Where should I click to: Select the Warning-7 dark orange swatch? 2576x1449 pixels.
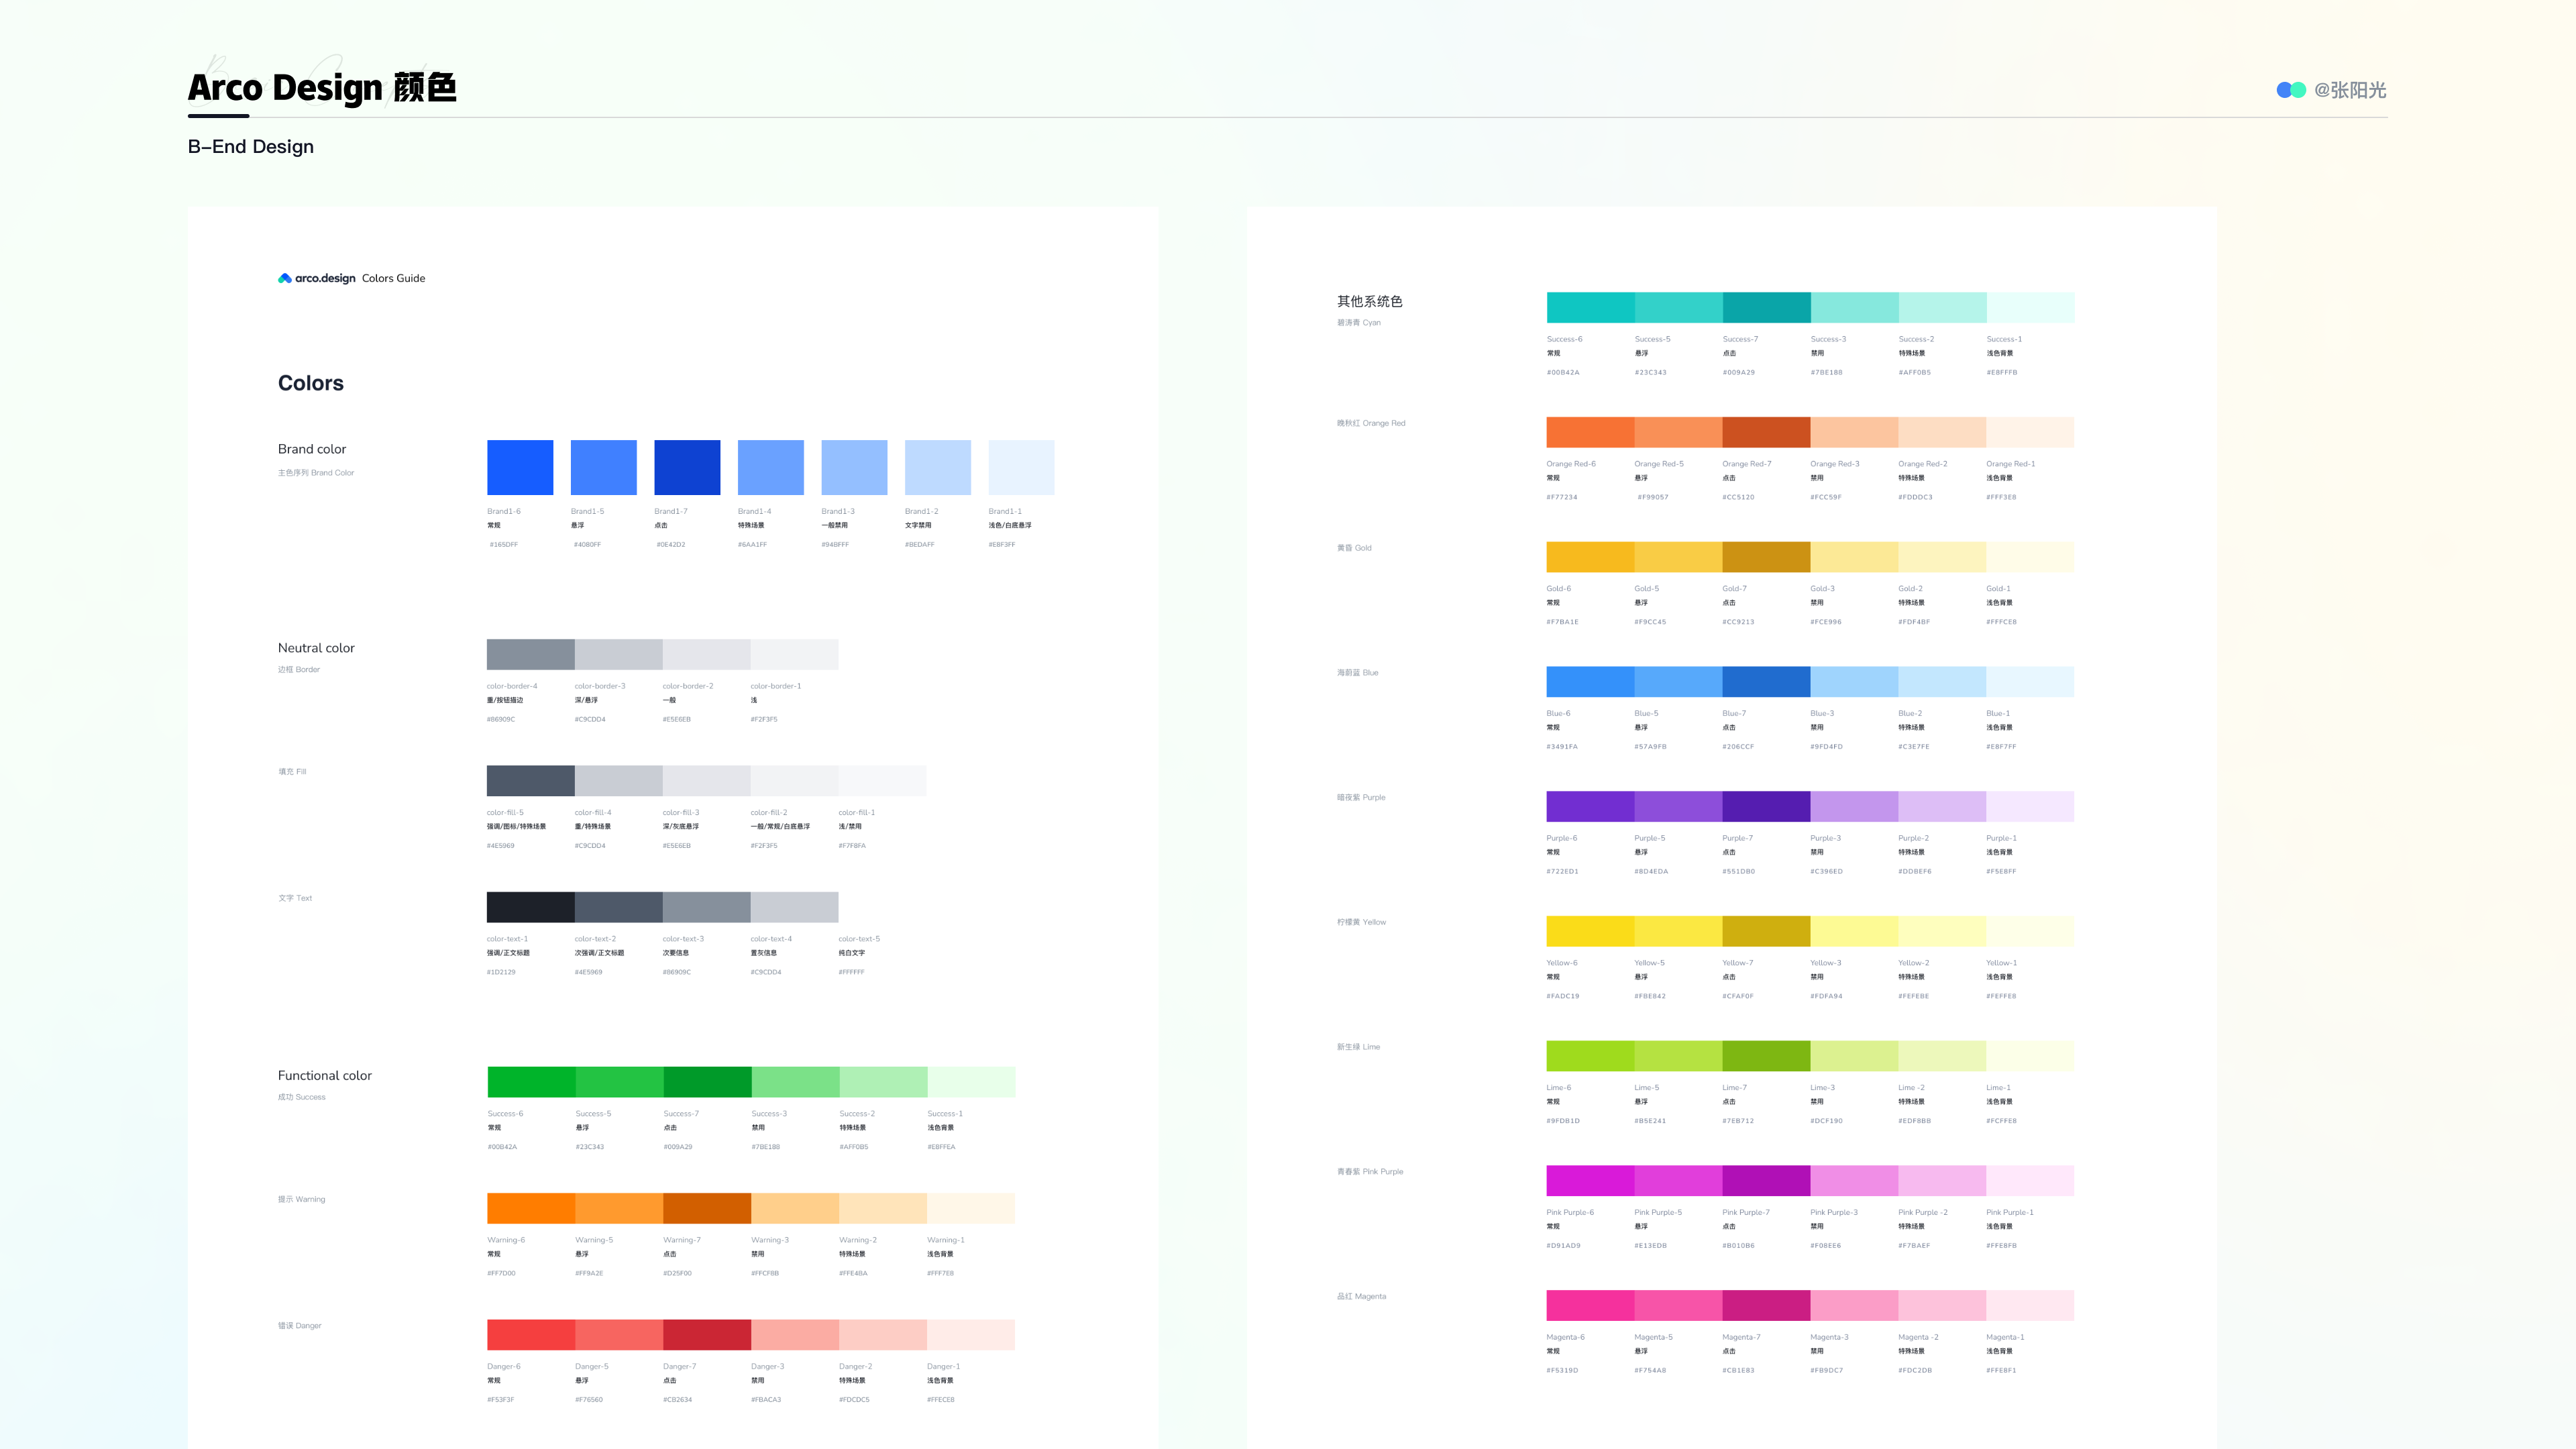[707, 1208]
